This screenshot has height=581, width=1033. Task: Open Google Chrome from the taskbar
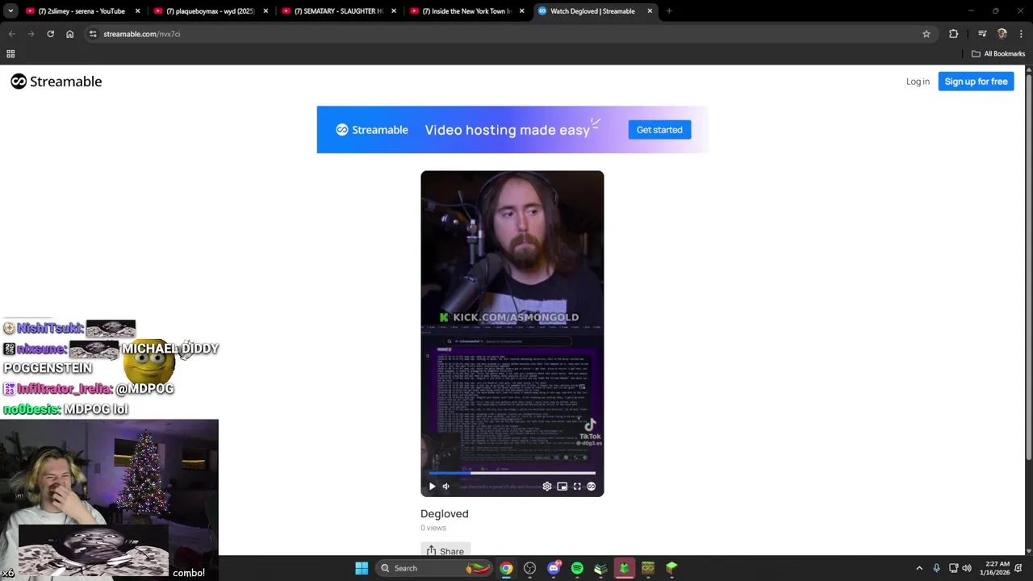click(506, 568)
